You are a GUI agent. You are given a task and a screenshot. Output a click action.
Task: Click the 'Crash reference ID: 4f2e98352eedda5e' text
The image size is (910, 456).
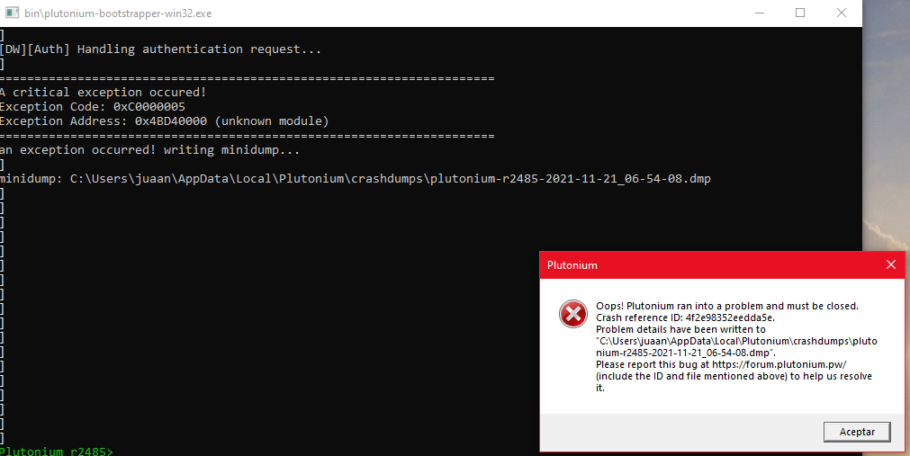click(x=685, y=317)
